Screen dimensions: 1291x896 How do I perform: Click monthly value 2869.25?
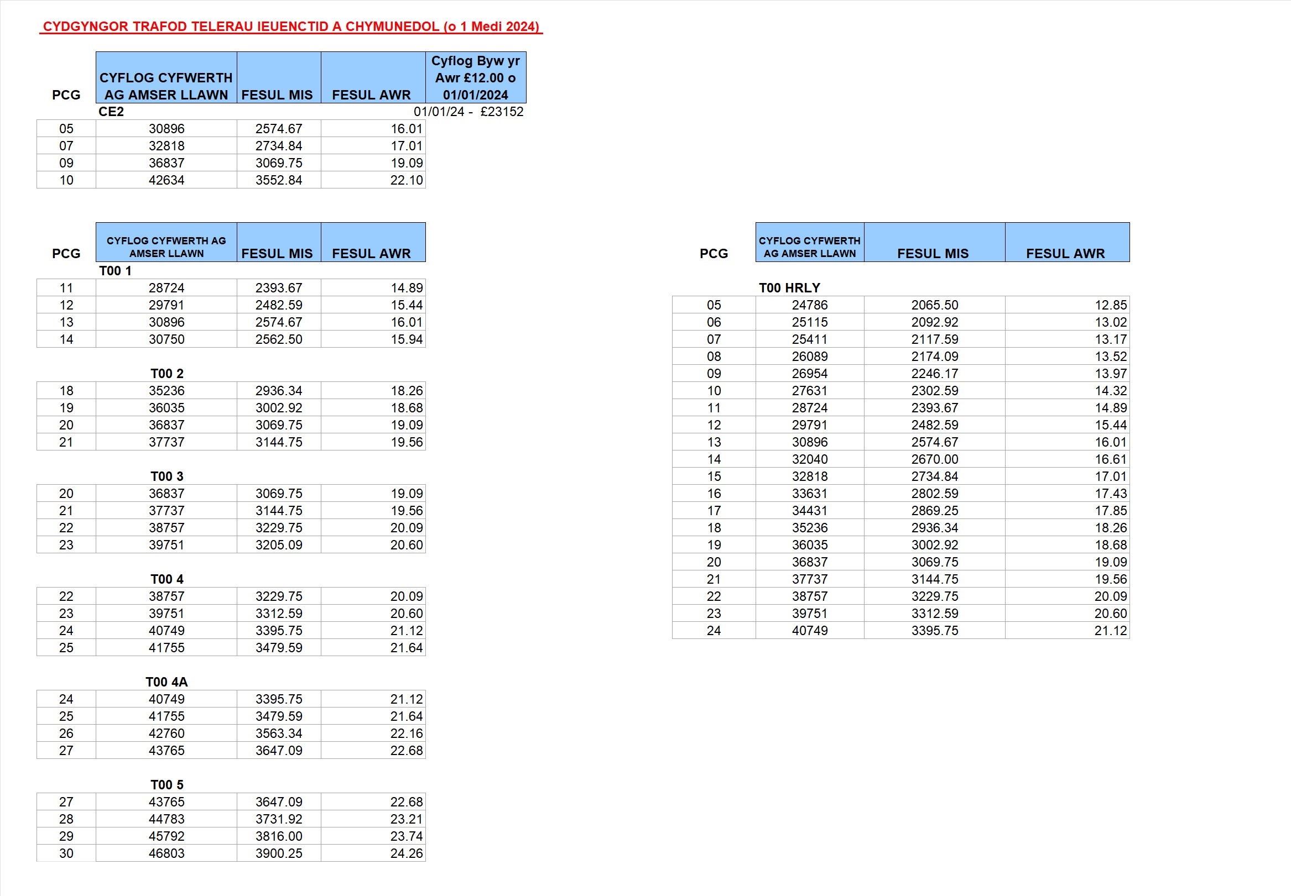[x=934, y=511]
